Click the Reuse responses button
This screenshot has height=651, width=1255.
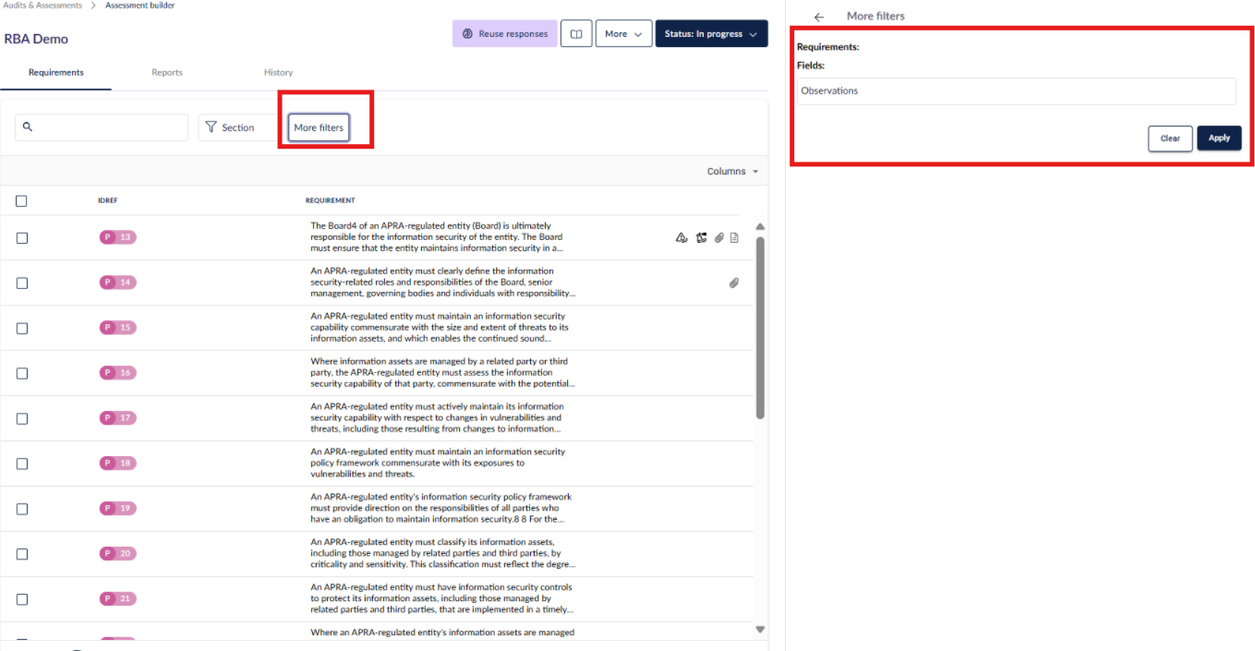[x=505, y=34]
